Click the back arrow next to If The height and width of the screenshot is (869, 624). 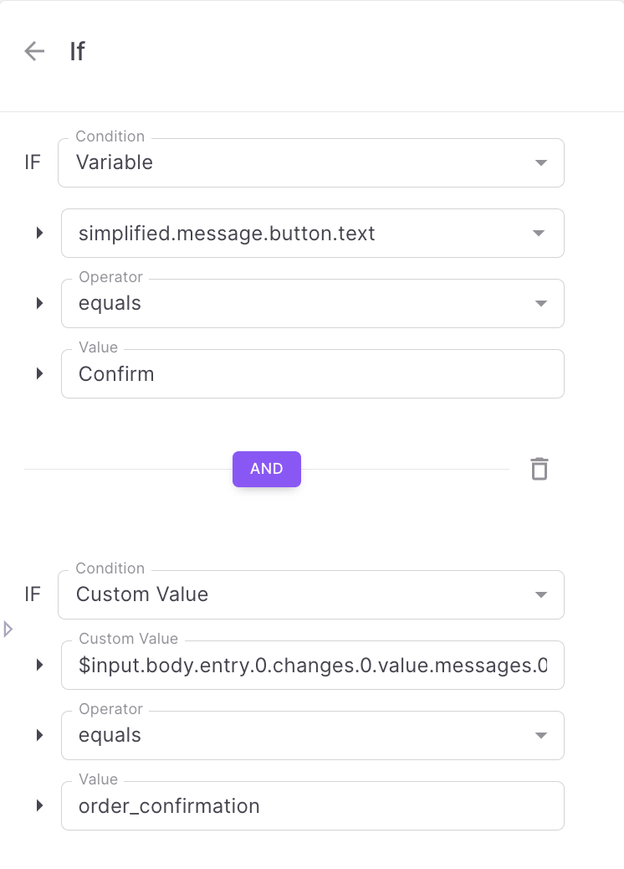point(34,51)
